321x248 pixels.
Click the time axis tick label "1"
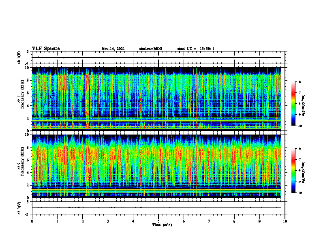click(x=57, y=221)
